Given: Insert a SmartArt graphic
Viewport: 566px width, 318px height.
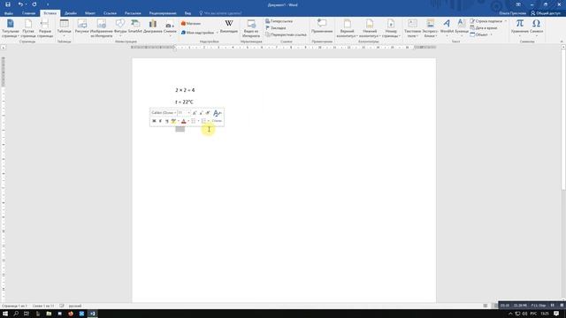Looking at the screenshot, I should [135, 27].
